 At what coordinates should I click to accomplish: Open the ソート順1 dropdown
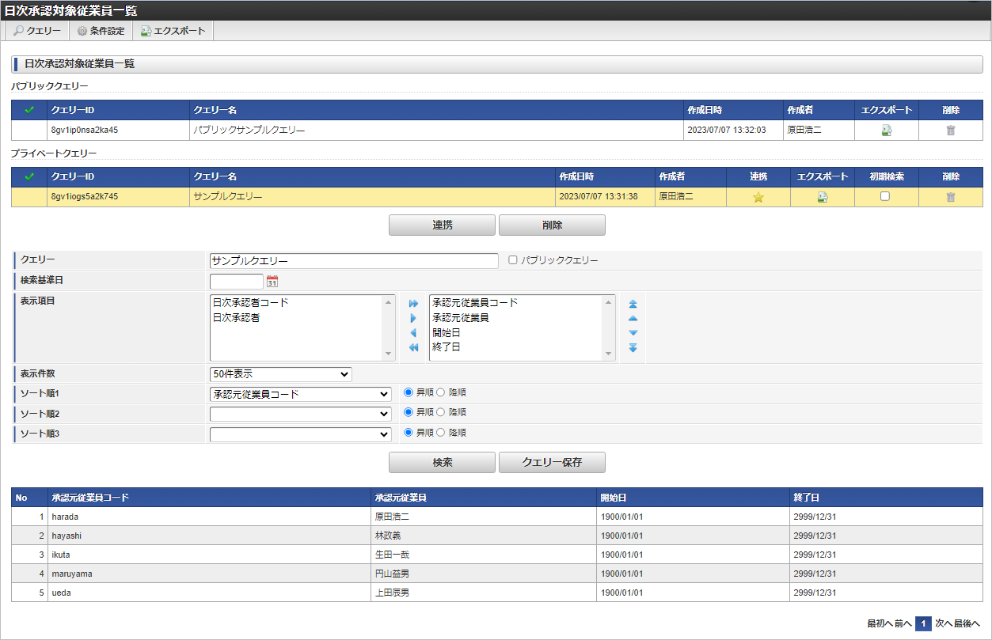(300, 394)
